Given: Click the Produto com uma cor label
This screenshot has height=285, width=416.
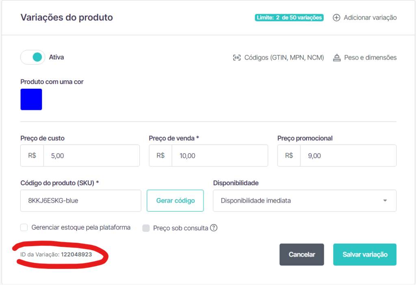Looking at the screenshot, I should tap(52, 81).
